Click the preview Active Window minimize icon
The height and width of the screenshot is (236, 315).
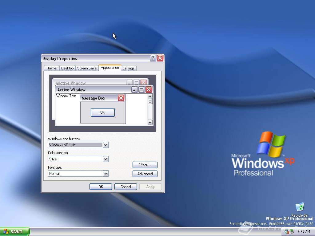134,89
